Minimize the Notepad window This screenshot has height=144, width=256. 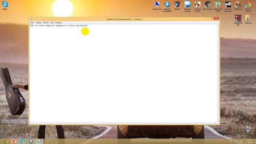[208, 19]
